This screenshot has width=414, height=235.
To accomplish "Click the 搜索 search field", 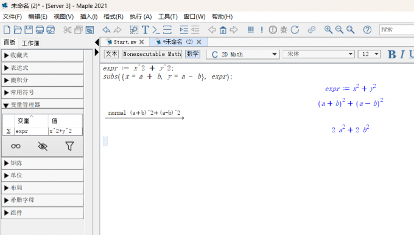I will [396, 30].
